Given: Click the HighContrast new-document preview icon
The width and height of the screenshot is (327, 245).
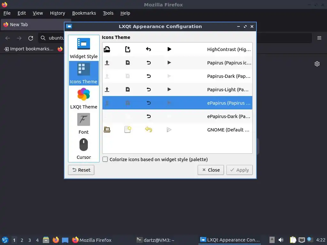Looking at the screenshot, I should click(x=128, y=49).
